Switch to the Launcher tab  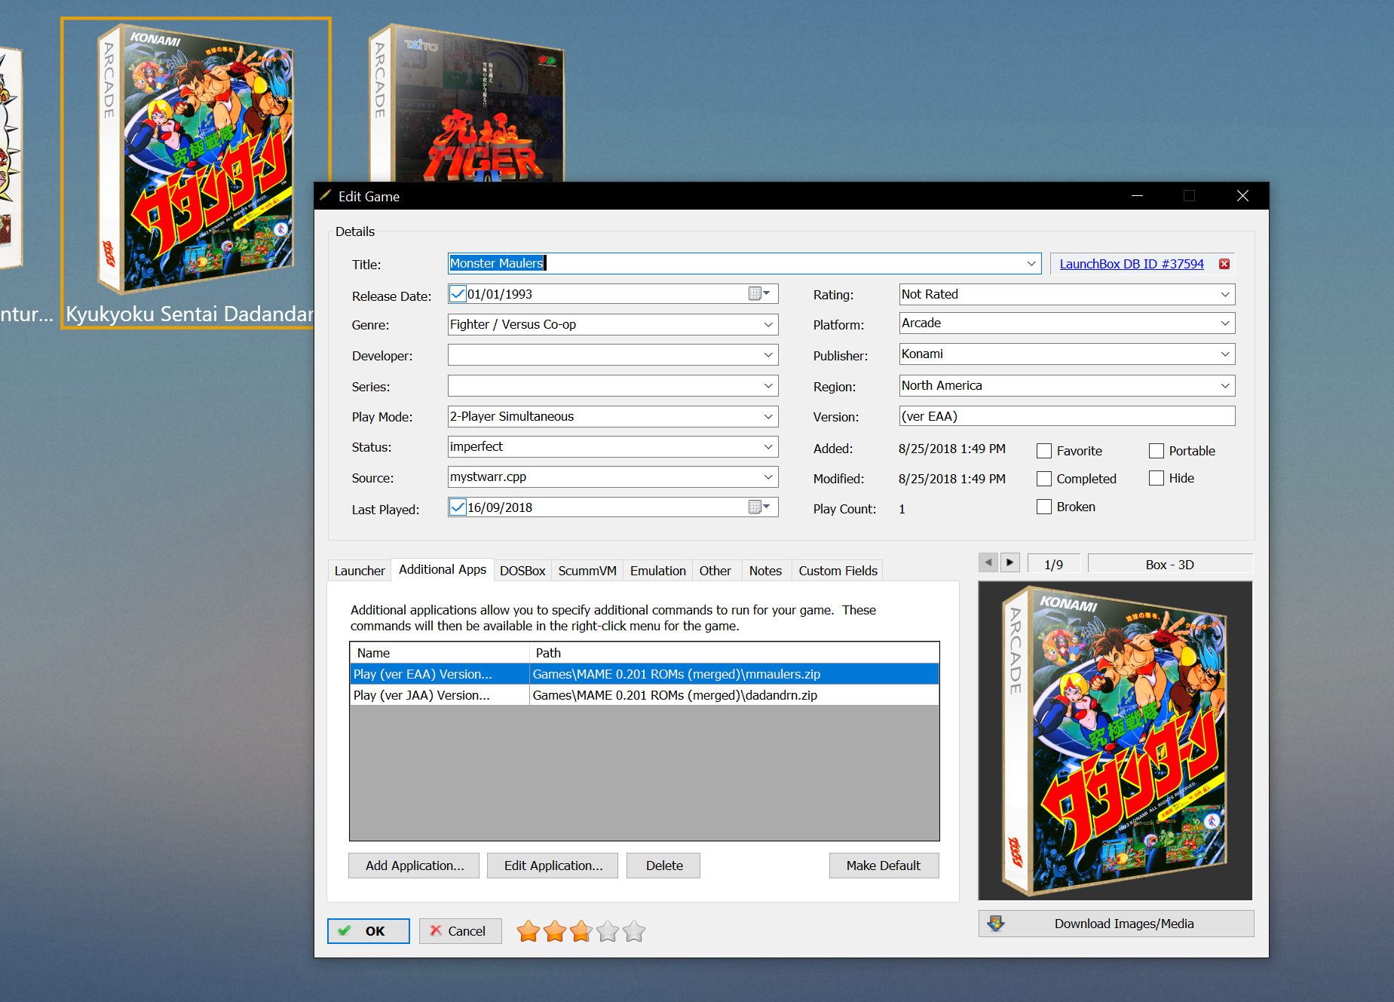coord(360,571)
